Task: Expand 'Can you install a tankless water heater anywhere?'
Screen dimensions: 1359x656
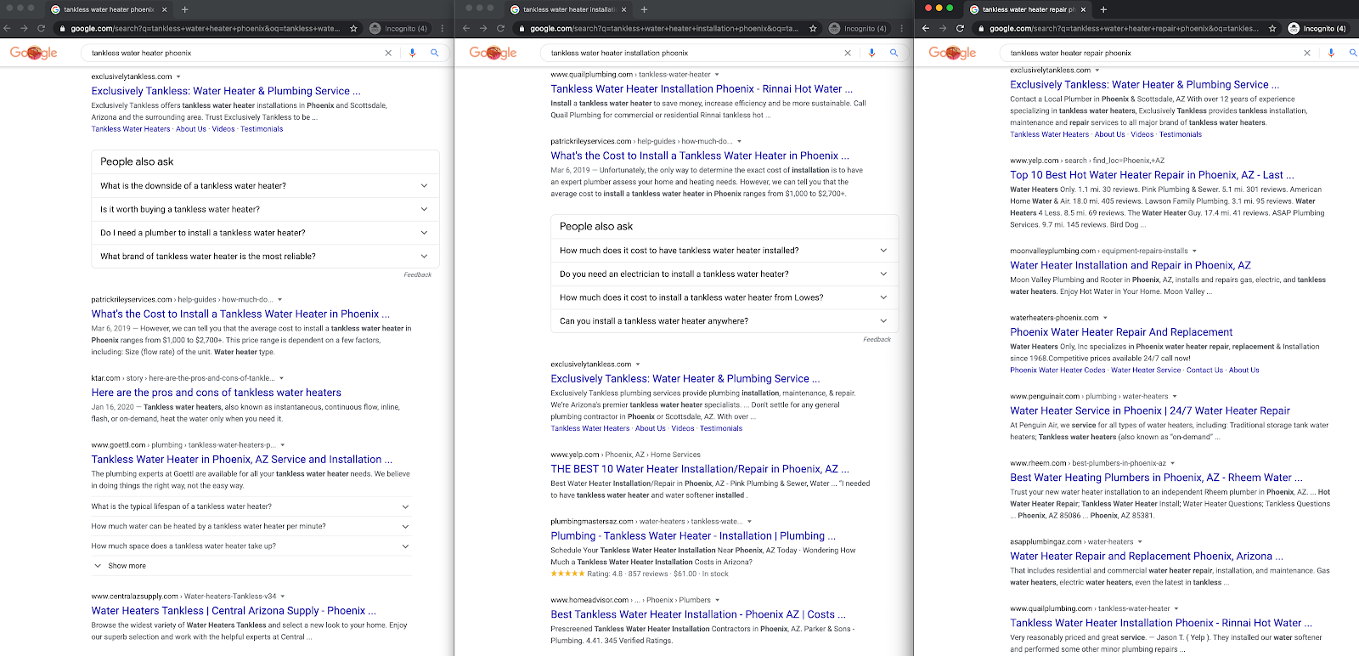Action: coord(725,321)
